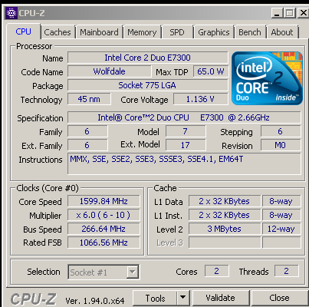Expand the Socket #1 selection dropdown
The width and height of the screenshot is (309, 307).
tap(133, 272)
